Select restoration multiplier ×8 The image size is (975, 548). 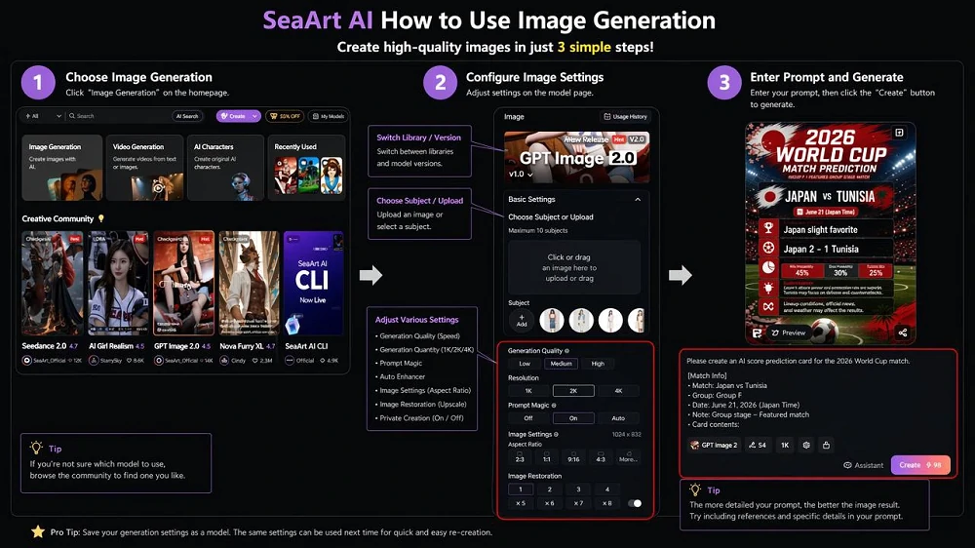(x=606, y=503)
